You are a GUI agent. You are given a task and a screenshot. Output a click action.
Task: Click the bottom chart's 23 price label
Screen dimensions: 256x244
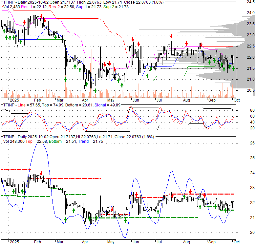pyautogui.click(x=252, y=188)
